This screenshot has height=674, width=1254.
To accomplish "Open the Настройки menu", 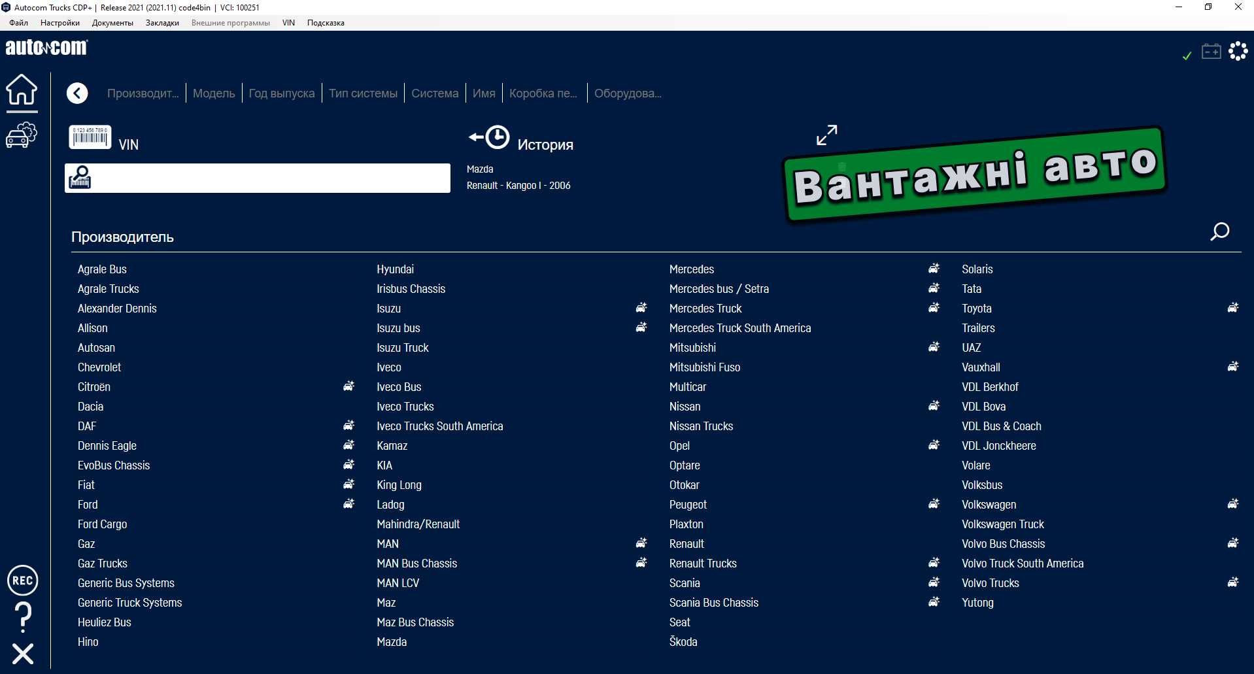I will pyautogui.click(x=60, y=23).
